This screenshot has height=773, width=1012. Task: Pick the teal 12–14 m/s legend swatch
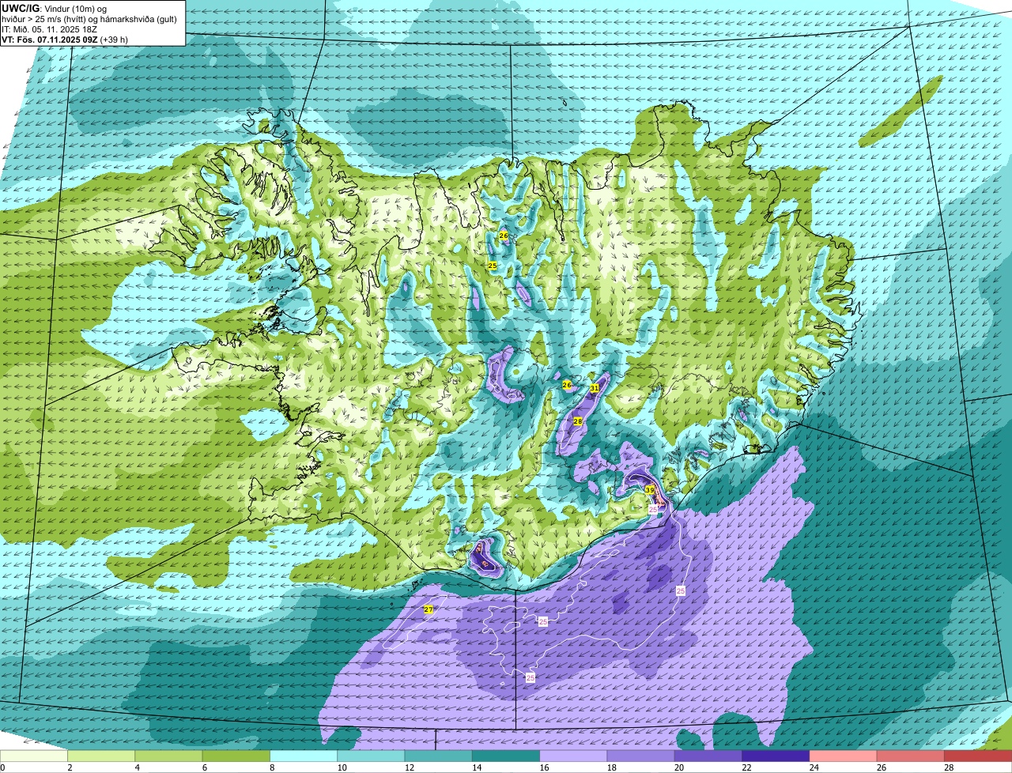coord(438,756)
